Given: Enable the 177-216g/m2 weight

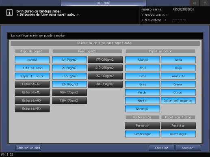Looking at the screenshot, I should (105, 59).
